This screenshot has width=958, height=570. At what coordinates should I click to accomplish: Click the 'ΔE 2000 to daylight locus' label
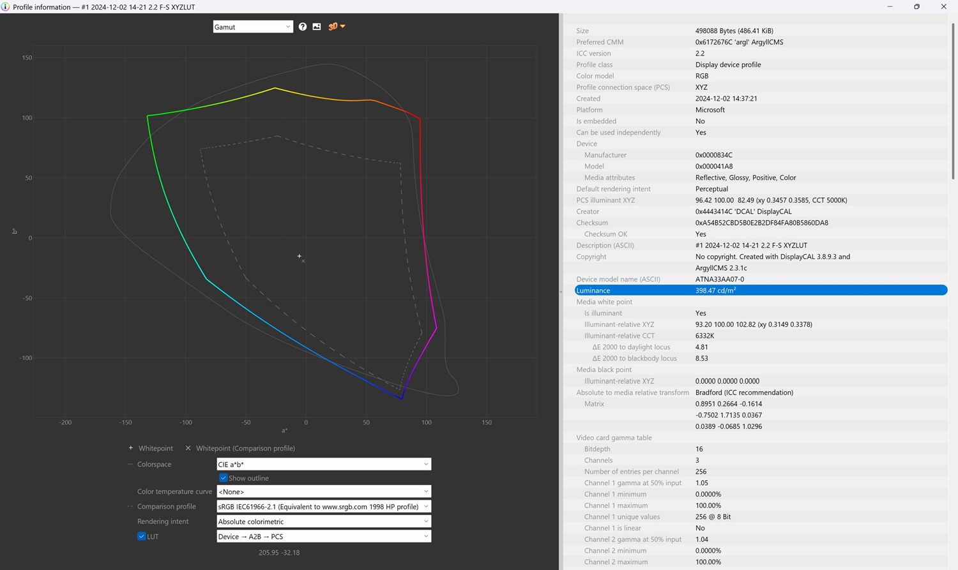point(631,347)
